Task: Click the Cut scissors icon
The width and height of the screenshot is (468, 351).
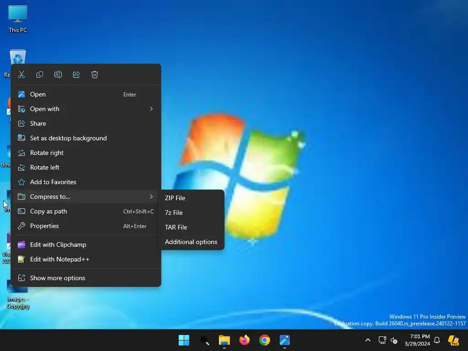Action: coord(21,74)
